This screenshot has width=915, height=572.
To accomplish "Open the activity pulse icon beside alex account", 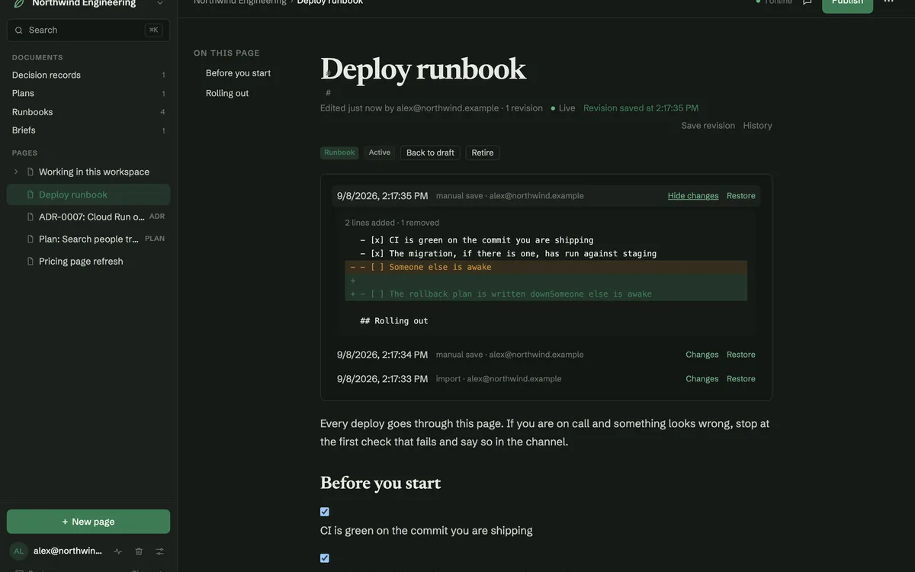I will tap(118, 551).
